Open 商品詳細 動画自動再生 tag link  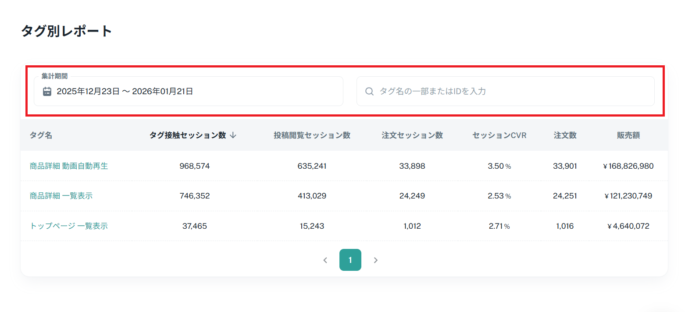(69, 166)
